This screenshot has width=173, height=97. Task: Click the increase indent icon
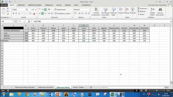point(52,13)
